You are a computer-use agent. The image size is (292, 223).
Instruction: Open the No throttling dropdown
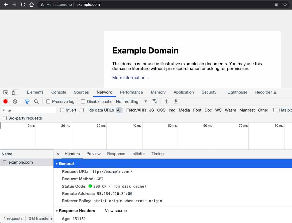131,102
